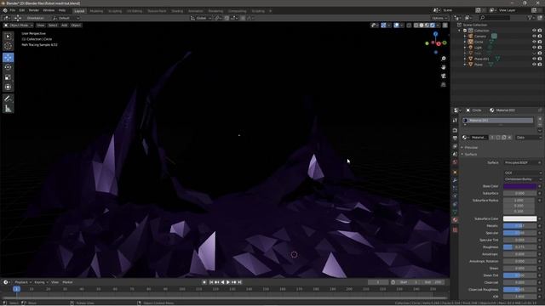
Task: Open the Global transform orientation dropdown
Action: (201, 18)
